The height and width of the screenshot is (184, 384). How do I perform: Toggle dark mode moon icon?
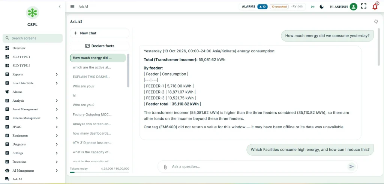(321, 7)
